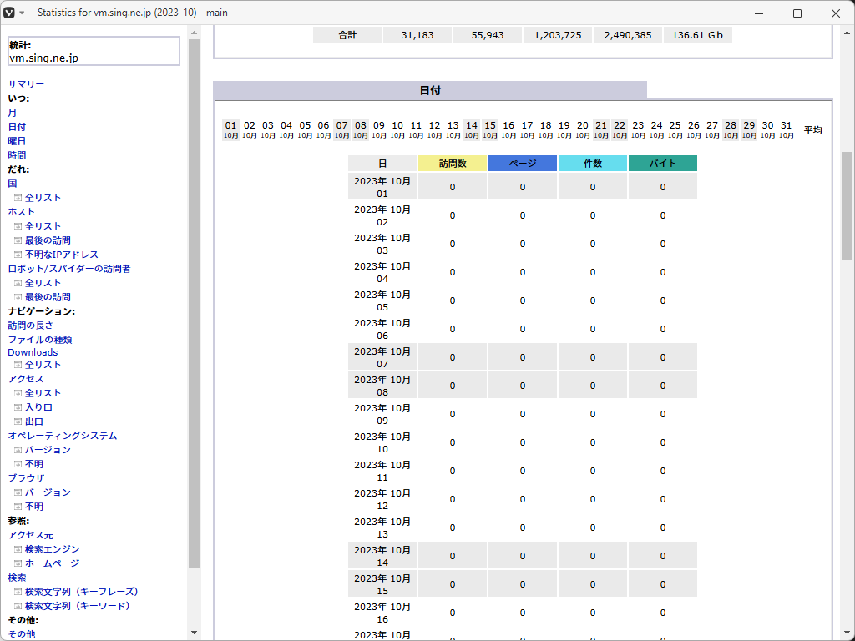The image size is (855, 641).
Task: Select the 最後の訪問 link under ホスト
Action: tap(48, 240)
